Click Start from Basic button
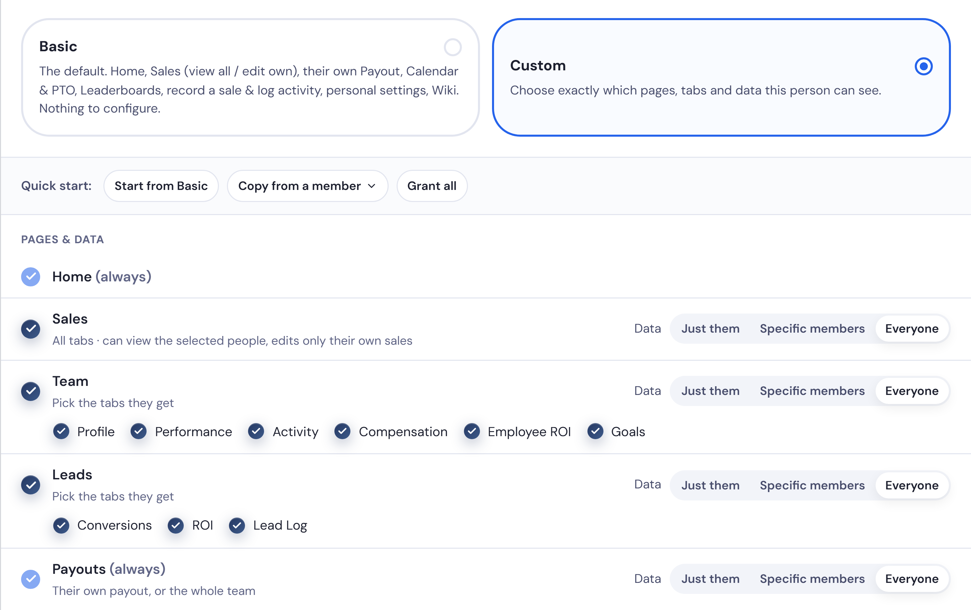 point(161,186)
